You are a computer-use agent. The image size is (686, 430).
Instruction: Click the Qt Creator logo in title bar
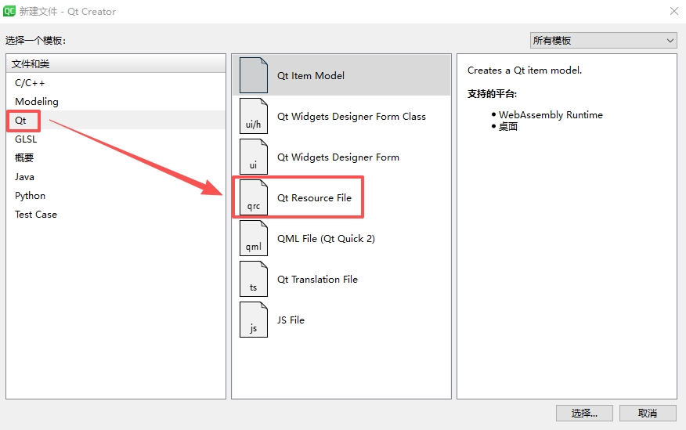tap(9, 11)
